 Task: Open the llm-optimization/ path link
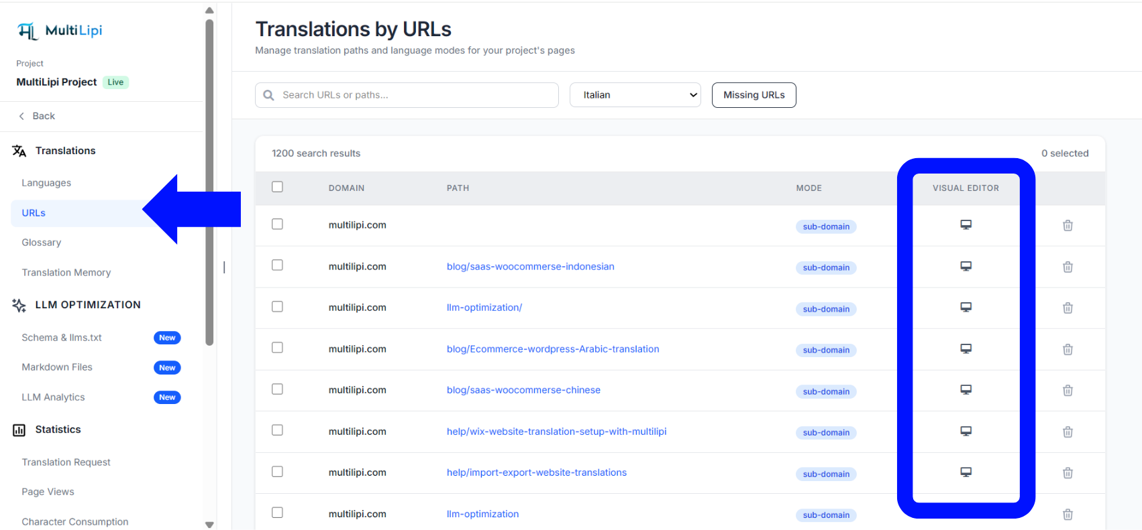[x=484, y=308]
